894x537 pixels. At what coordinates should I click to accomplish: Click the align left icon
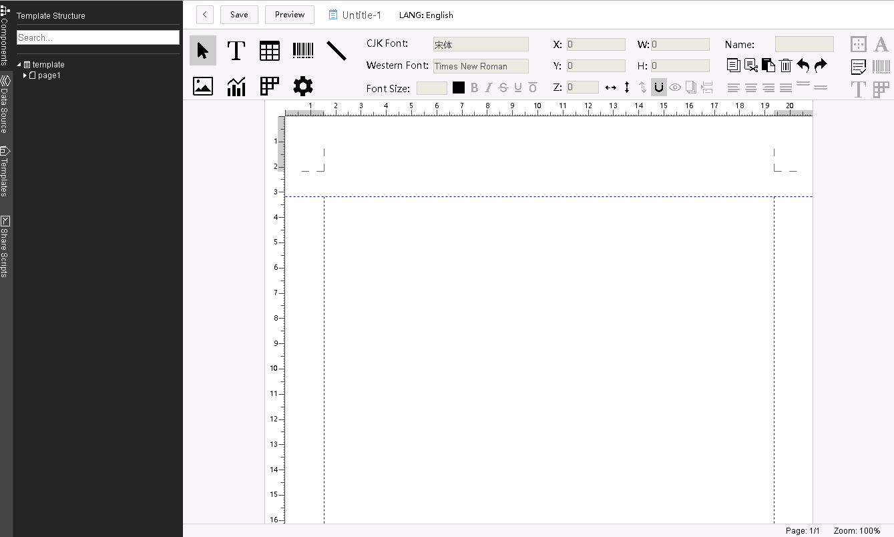(x=734, y=87)
